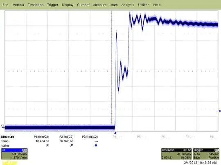The height and width of the screenshot is (165, 221).
Task: Click the 20.0 ns/div timebase value
Action: coord(184,154)
